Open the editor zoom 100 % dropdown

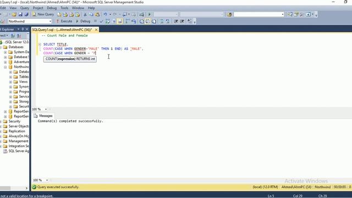point(46,109)
